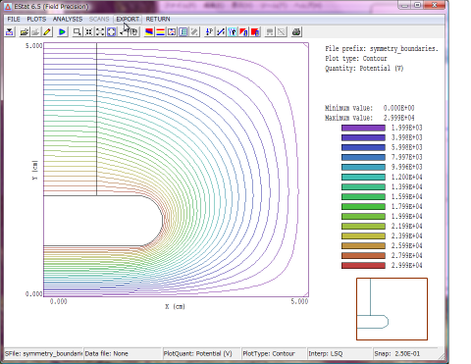
Task: Maximize the EStat window
Action: click(418, 5)
